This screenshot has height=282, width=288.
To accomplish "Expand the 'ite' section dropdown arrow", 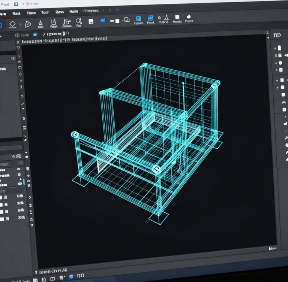I will point(25,191).
